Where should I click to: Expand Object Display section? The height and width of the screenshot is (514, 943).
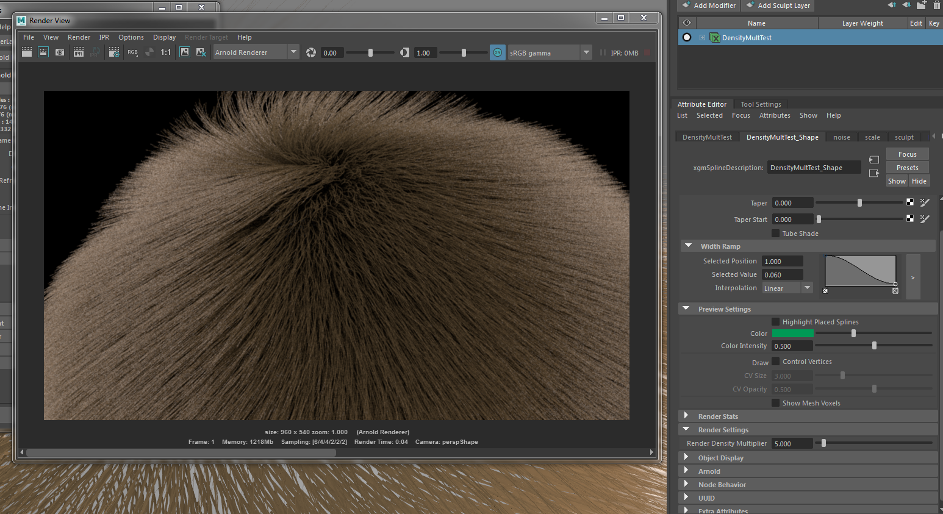click(x=686, y=457)
